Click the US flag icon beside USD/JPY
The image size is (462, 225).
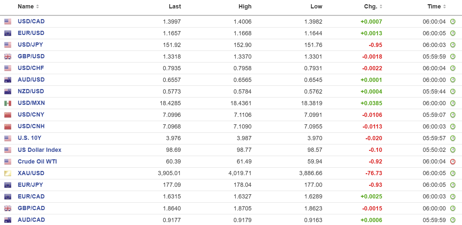(x=8, y=45)
